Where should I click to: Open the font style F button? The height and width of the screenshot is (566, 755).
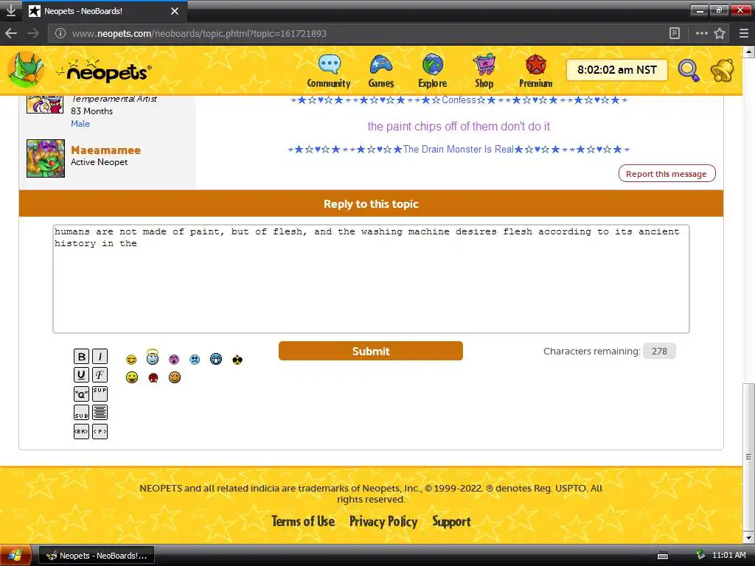[x=100, y=375]
